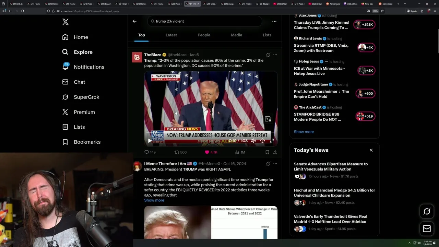
Task: Open Explore in the sidebar
Action: [78, 52]
